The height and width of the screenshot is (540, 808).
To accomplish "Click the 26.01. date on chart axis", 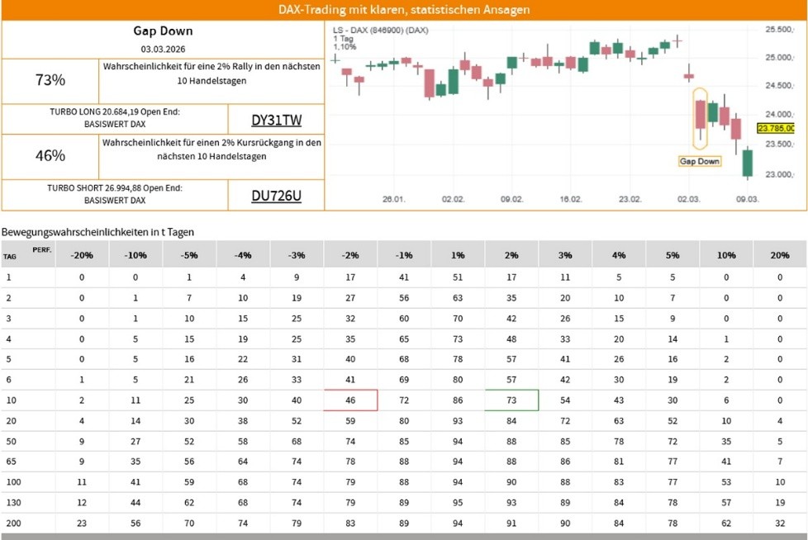I will click(x=393, y=200).
